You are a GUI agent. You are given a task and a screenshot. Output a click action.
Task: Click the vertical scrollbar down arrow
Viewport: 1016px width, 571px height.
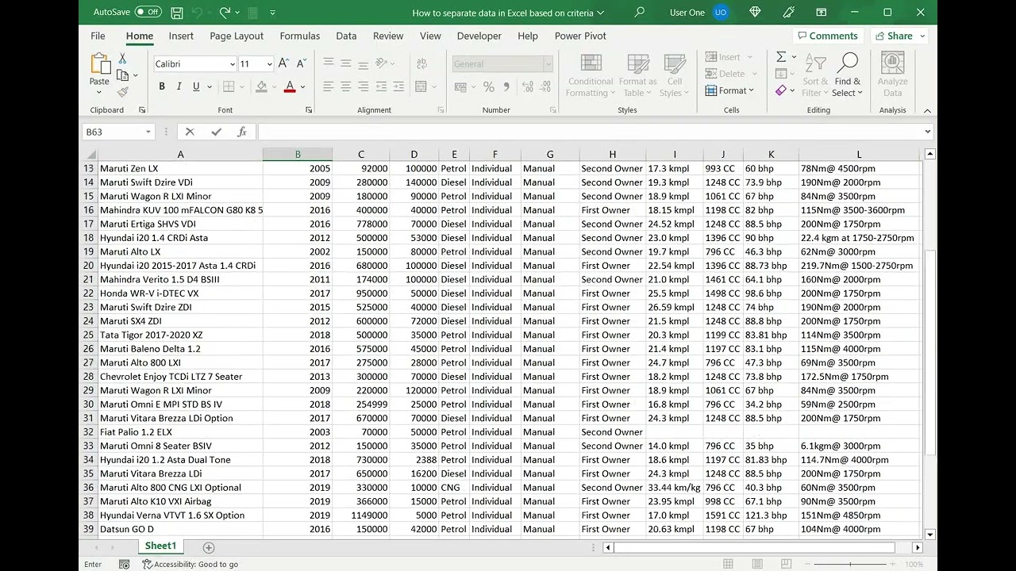(x=930, y=535)
